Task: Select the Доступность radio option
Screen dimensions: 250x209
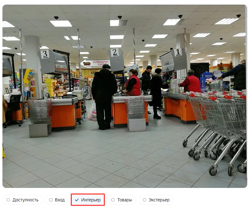Action: point(22,200)
